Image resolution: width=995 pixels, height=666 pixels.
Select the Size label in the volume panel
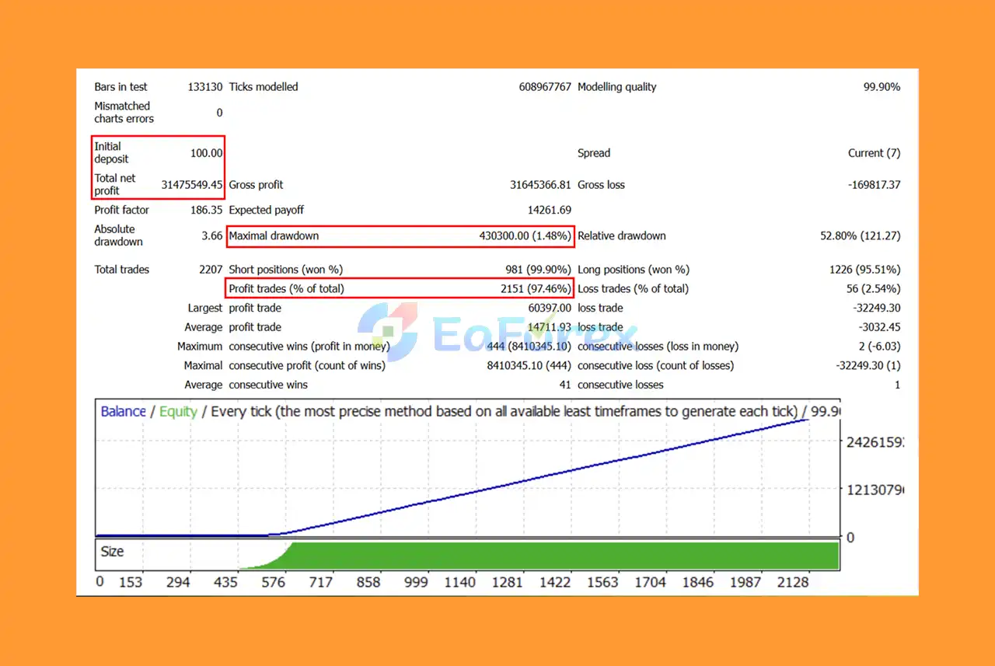coord(112,551)
